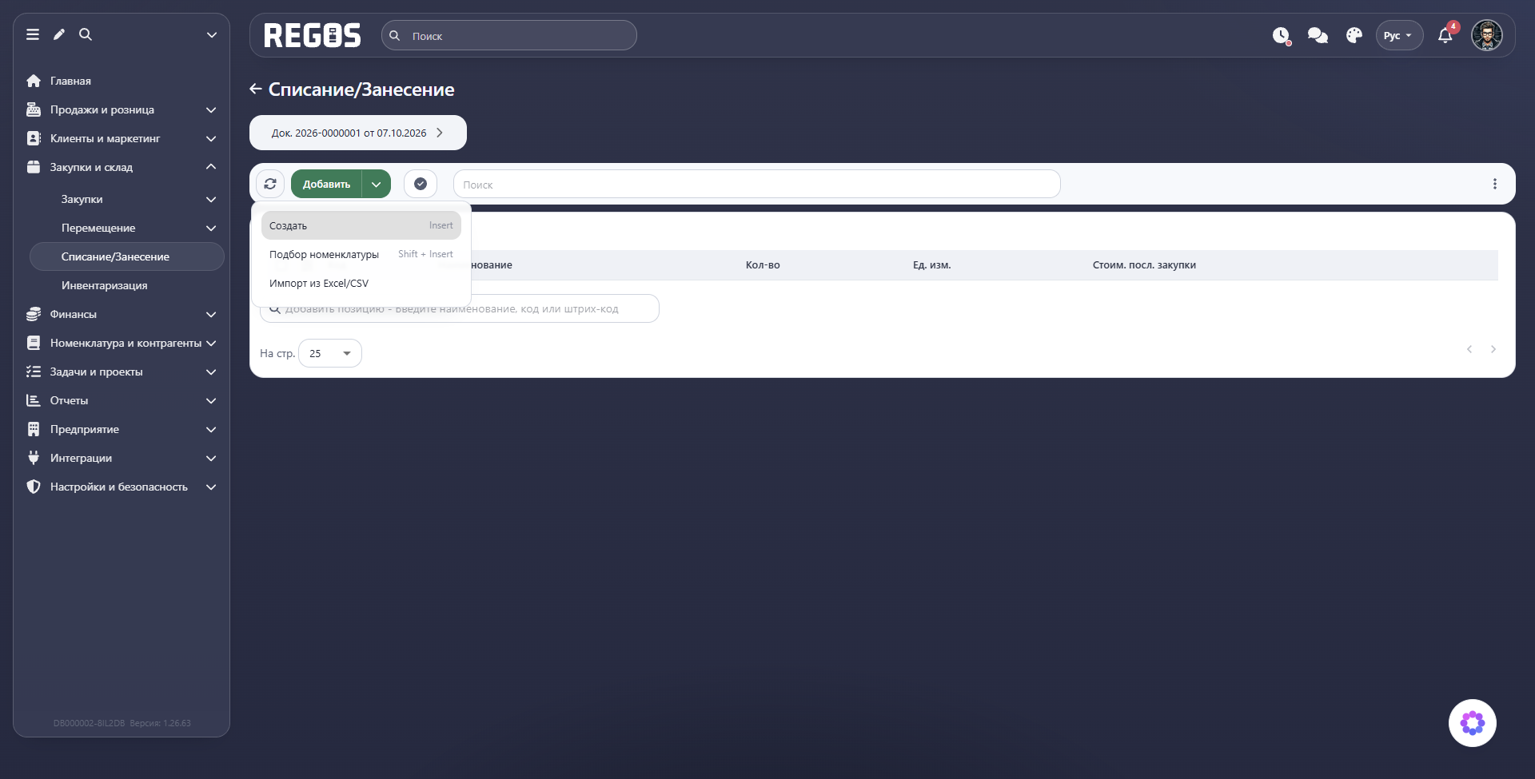Open the three-dot options menu
This screenshot has height=779, width=1535.
point(1495,184)
